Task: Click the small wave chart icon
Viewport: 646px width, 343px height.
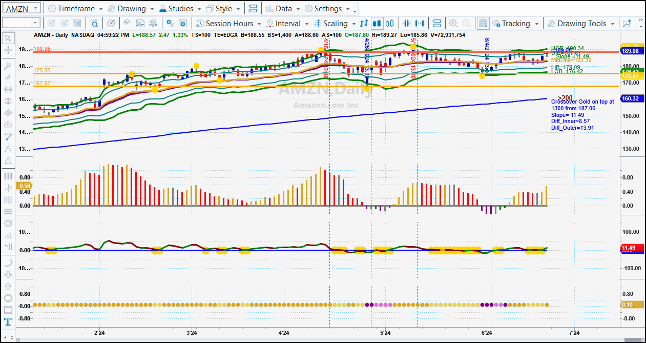Action: pyautogui.click(x=127, y=24)
